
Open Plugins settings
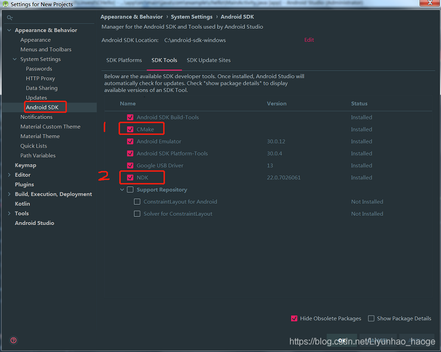[24, 184]
